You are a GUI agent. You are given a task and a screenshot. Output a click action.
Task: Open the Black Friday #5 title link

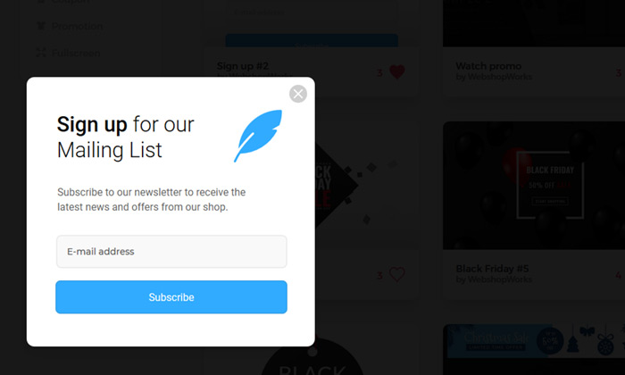tap(492, 268)
